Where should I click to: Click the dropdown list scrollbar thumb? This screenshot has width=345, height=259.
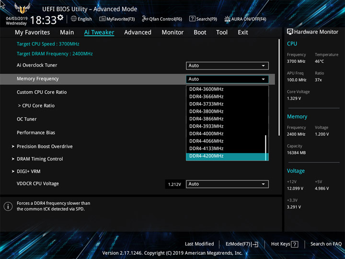pyautogui.click(x=266, y=148)
